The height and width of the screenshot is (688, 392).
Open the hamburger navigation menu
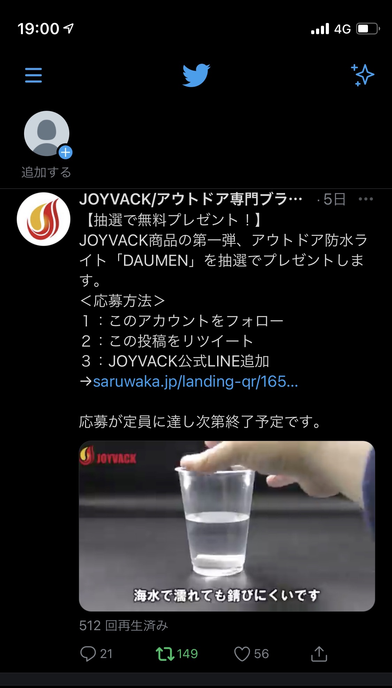click(x=33, y=75)
